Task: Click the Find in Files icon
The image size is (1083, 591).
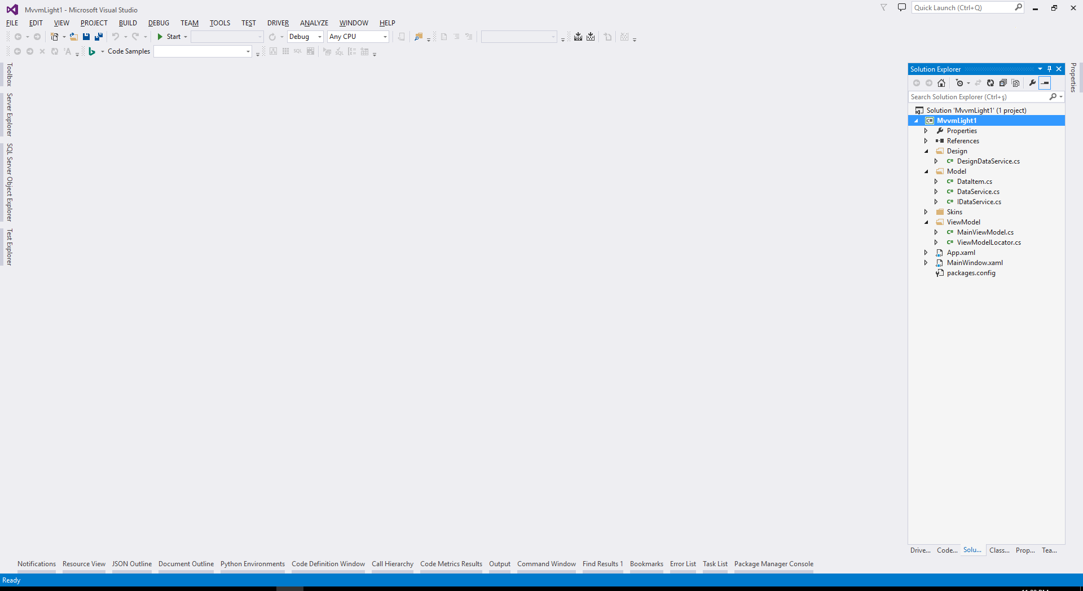Action: [418, 37]
